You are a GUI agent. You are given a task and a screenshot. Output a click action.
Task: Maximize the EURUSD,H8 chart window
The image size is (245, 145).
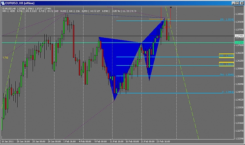237,3
